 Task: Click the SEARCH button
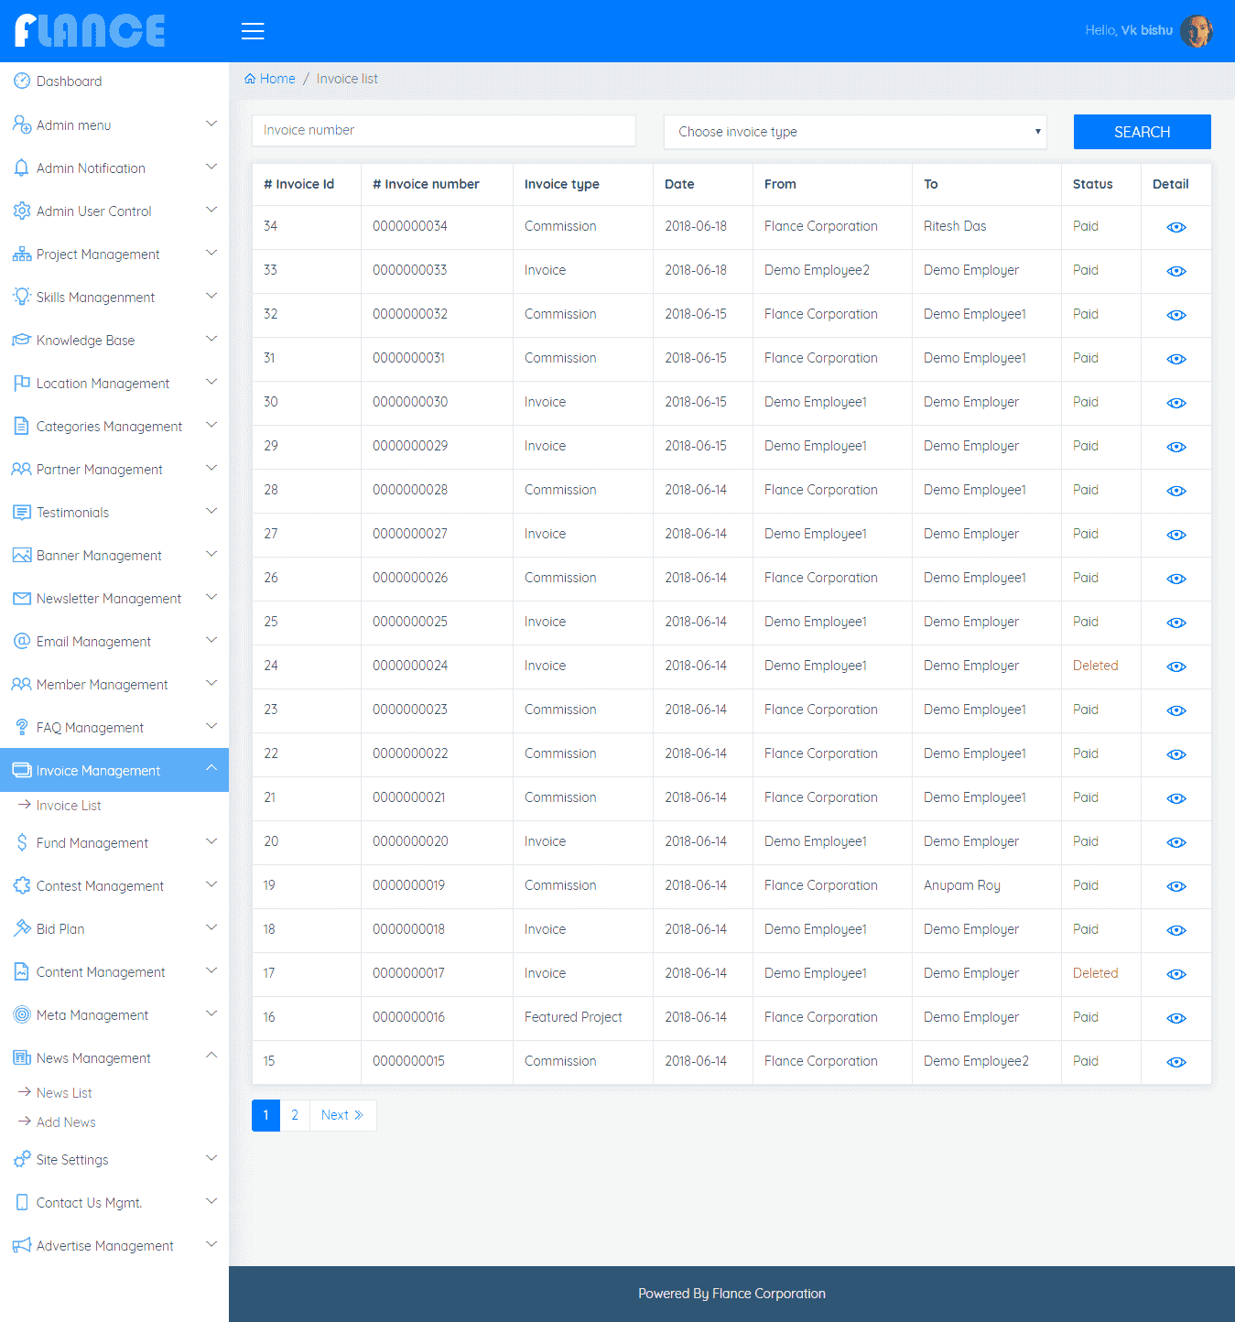1142,131
